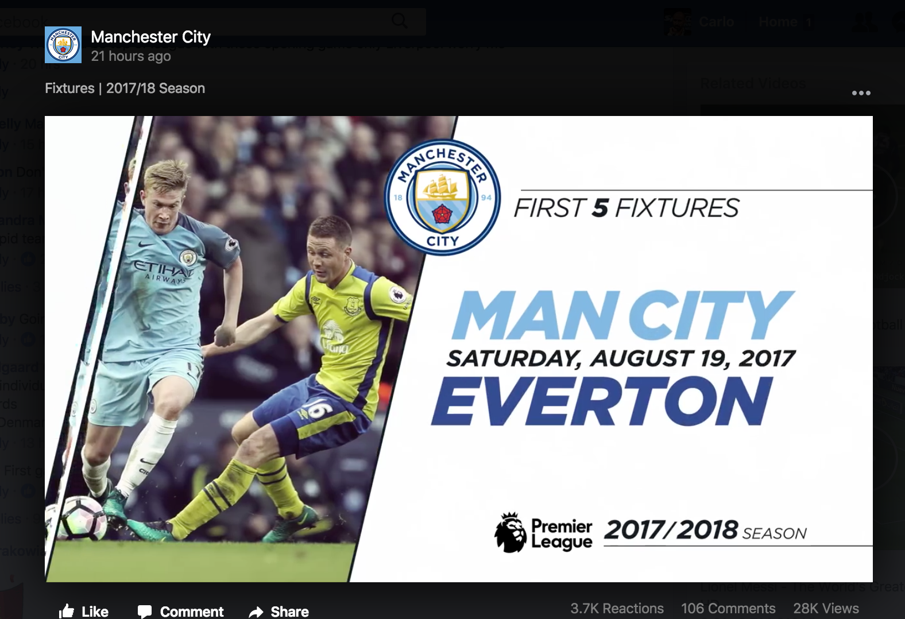
Task: Open Carlo's profile link in header
Action: point(716,22)
